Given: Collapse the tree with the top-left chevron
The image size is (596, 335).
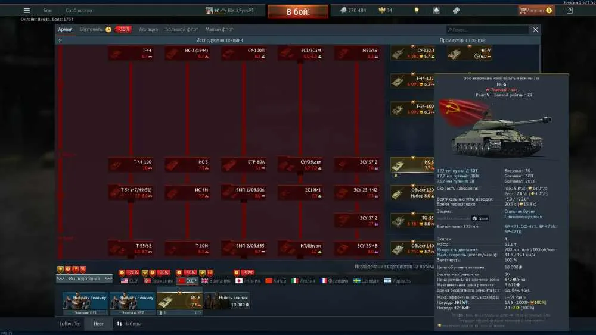Looking at the screenshot, I should click(x=60, y=40).
